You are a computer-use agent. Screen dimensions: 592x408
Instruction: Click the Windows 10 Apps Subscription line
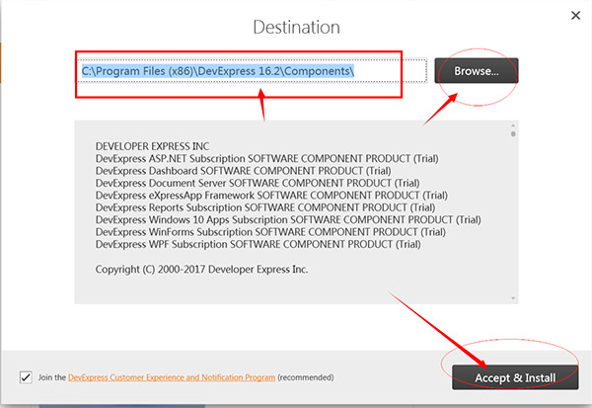288,219
